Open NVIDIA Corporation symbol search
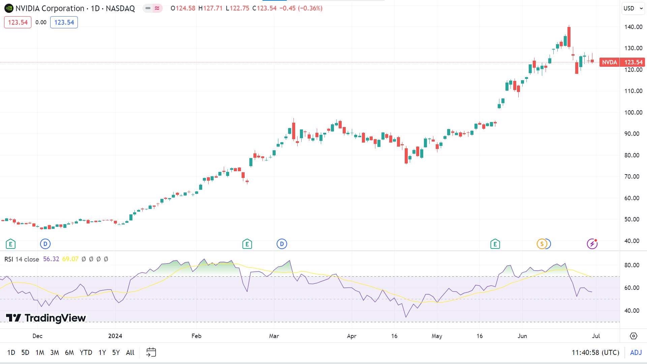 coord(50,8)
